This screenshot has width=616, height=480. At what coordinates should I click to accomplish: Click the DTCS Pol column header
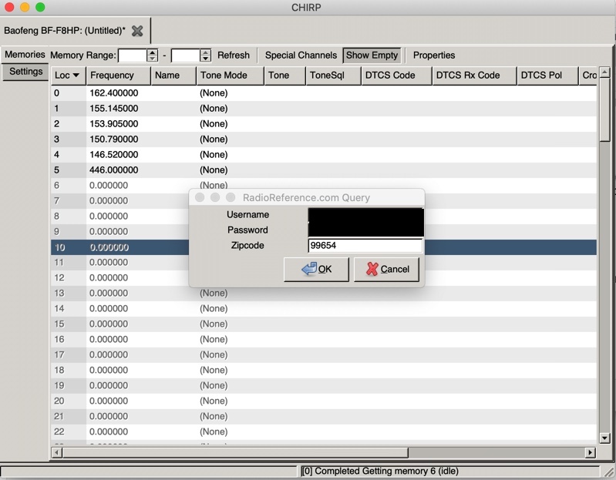547,76
